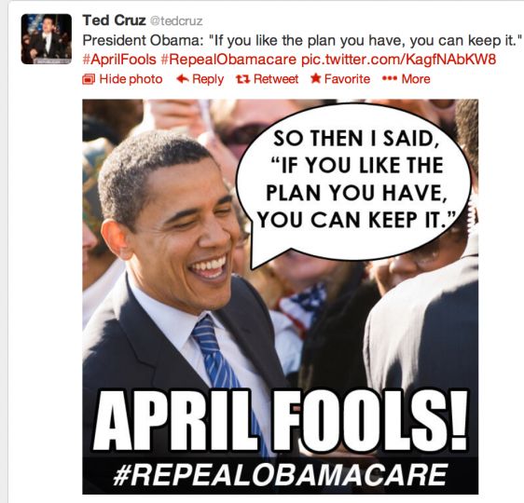
Task: Click the Hide photo icon
Action: (x=89, y=79)
